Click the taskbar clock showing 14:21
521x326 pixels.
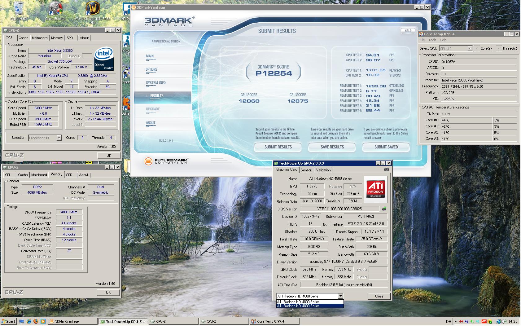pos(513,321)
